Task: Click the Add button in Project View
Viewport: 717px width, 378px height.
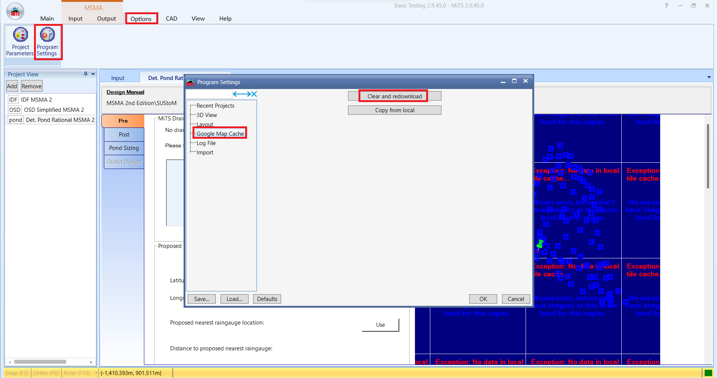Action: [x=12, y=86]
